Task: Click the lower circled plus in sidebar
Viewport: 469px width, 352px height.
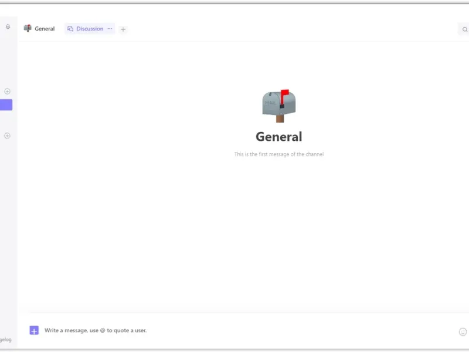Action: [x=7, y=136]
